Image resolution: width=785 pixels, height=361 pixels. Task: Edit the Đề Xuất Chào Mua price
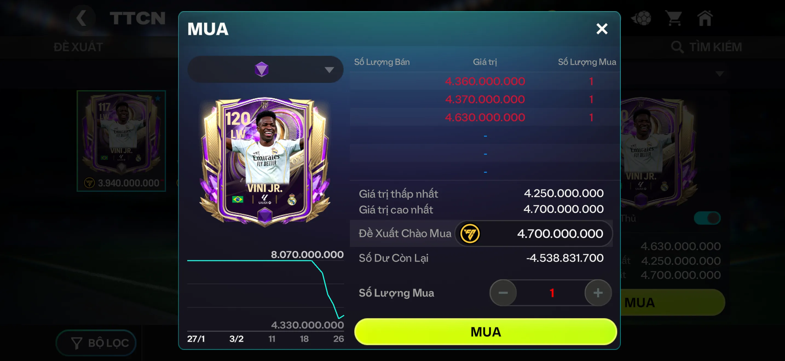[x=533, y=234]
